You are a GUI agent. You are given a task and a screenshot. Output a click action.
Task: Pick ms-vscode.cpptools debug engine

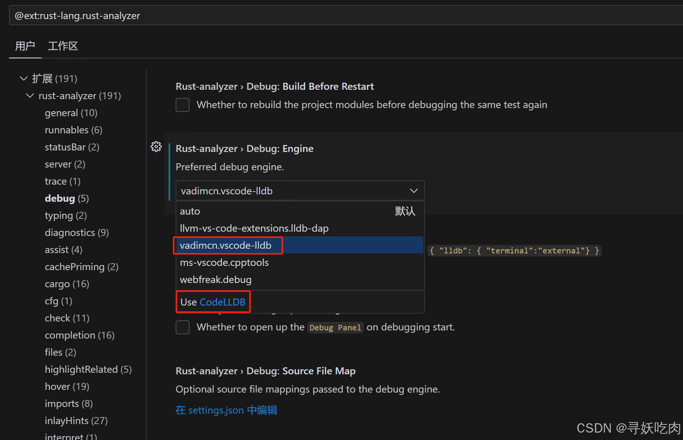[300, 262]
